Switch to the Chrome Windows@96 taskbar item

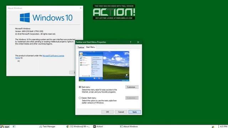pyautogui.click(x=78, y=127)
